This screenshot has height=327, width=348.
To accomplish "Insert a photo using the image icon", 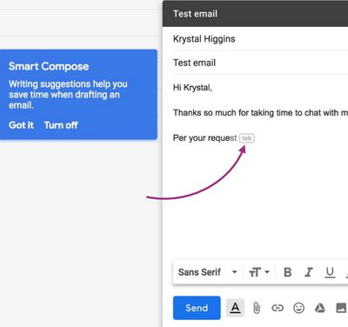I will tap(341, 308).
